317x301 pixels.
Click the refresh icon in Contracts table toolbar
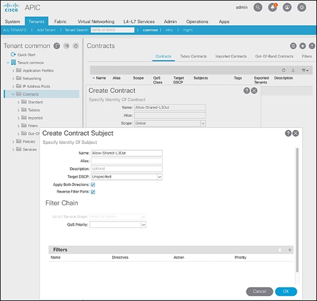284,70
